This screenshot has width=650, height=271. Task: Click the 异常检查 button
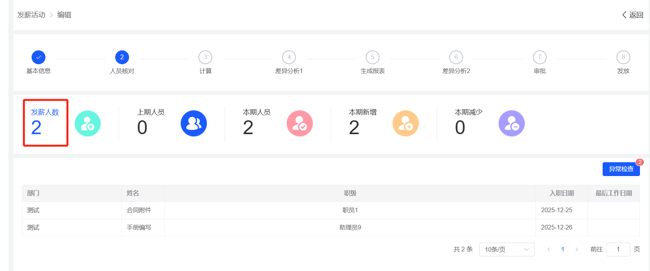pos(621,169)
